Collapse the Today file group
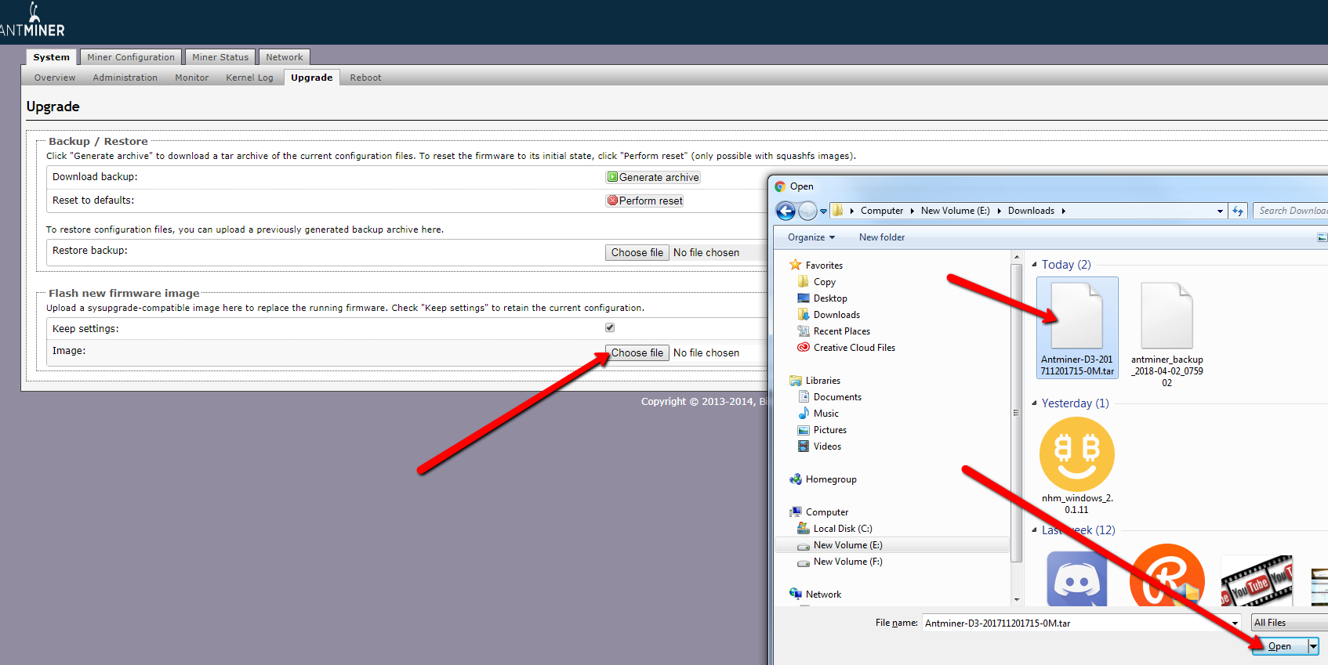This screenshot has width=1328, height=665. coord(1034,265)
